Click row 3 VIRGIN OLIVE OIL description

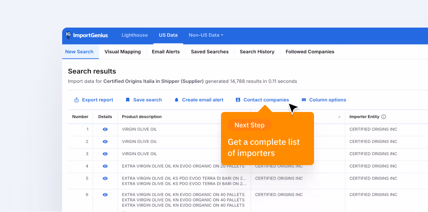point(140,154)
